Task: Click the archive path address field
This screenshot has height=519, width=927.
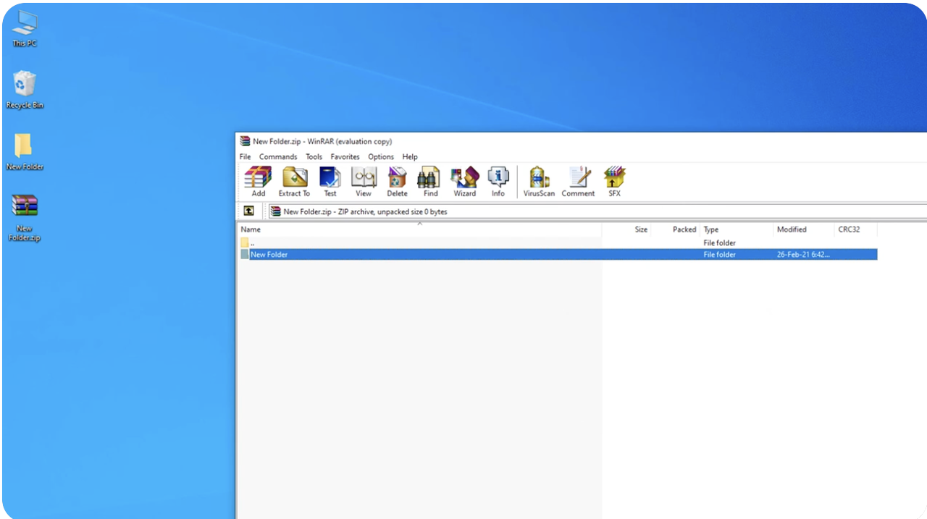Action: [x=597, y=211]
